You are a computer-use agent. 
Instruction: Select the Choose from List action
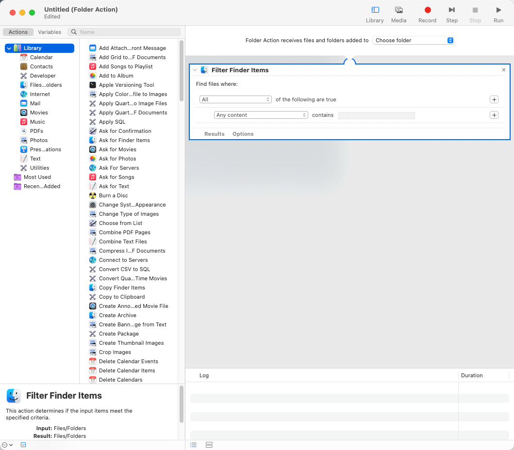pos(116,223)
